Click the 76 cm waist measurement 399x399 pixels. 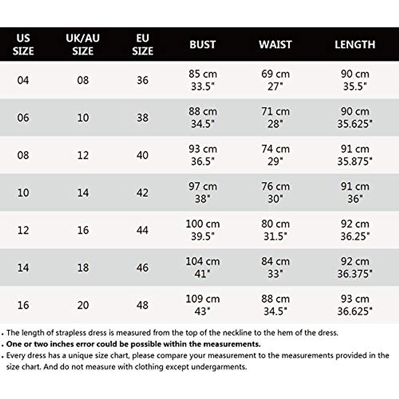tap(275, 187)
